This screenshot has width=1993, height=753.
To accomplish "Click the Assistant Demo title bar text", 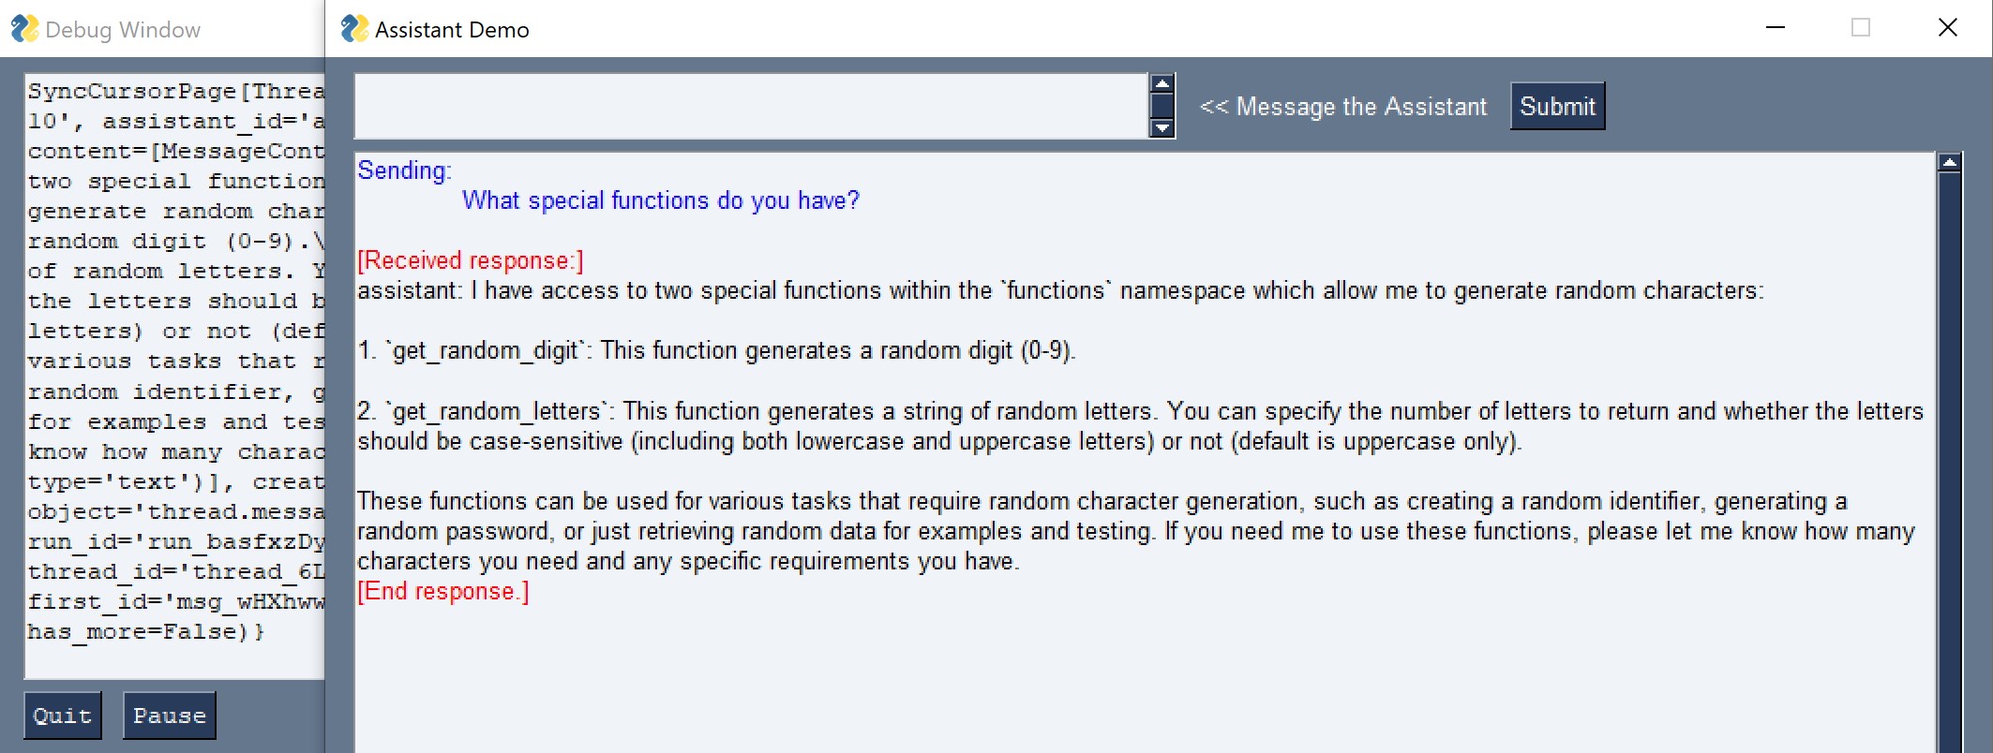I will 452,30.
